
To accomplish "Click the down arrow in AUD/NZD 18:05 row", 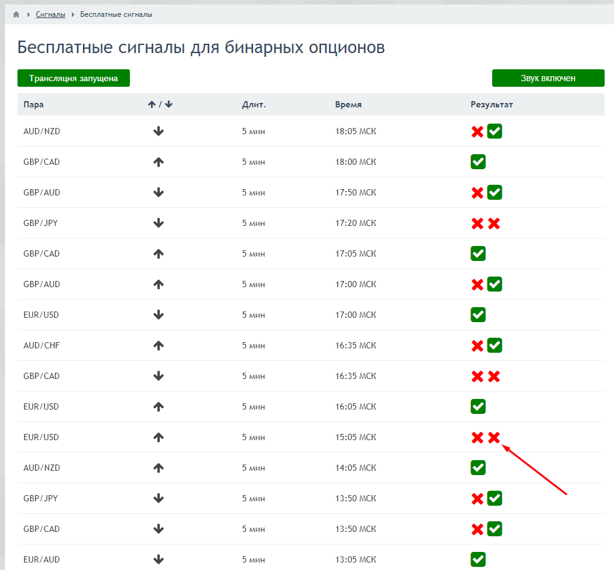I will point(158,131).
